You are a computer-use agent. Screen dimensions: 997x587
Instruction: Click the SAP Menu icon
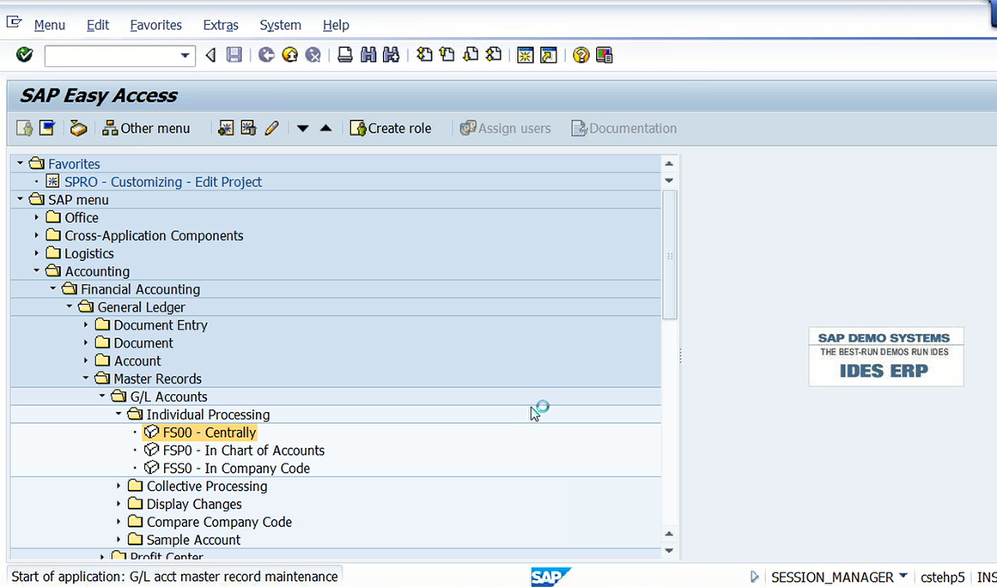pyautogui.click(x=47, y=128)
